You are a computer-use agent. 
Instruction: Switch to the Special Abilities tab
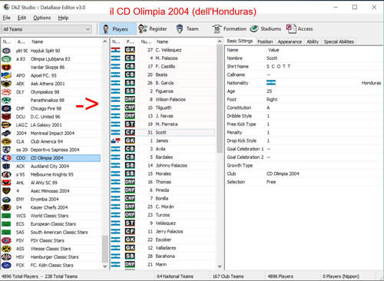tap(339, 41)
